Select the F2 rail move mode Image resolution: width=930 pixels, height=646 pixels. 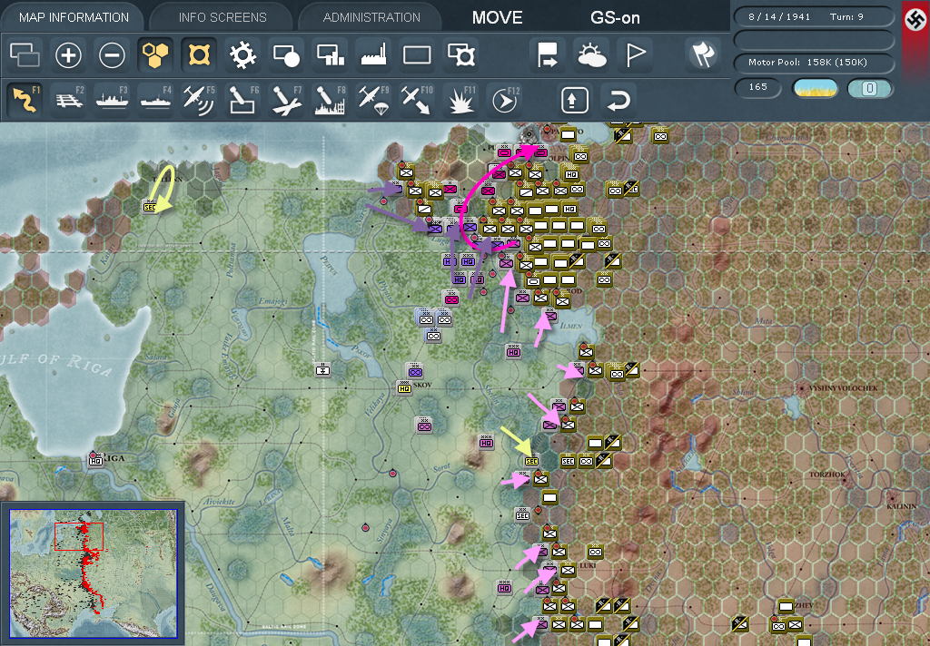69,100
